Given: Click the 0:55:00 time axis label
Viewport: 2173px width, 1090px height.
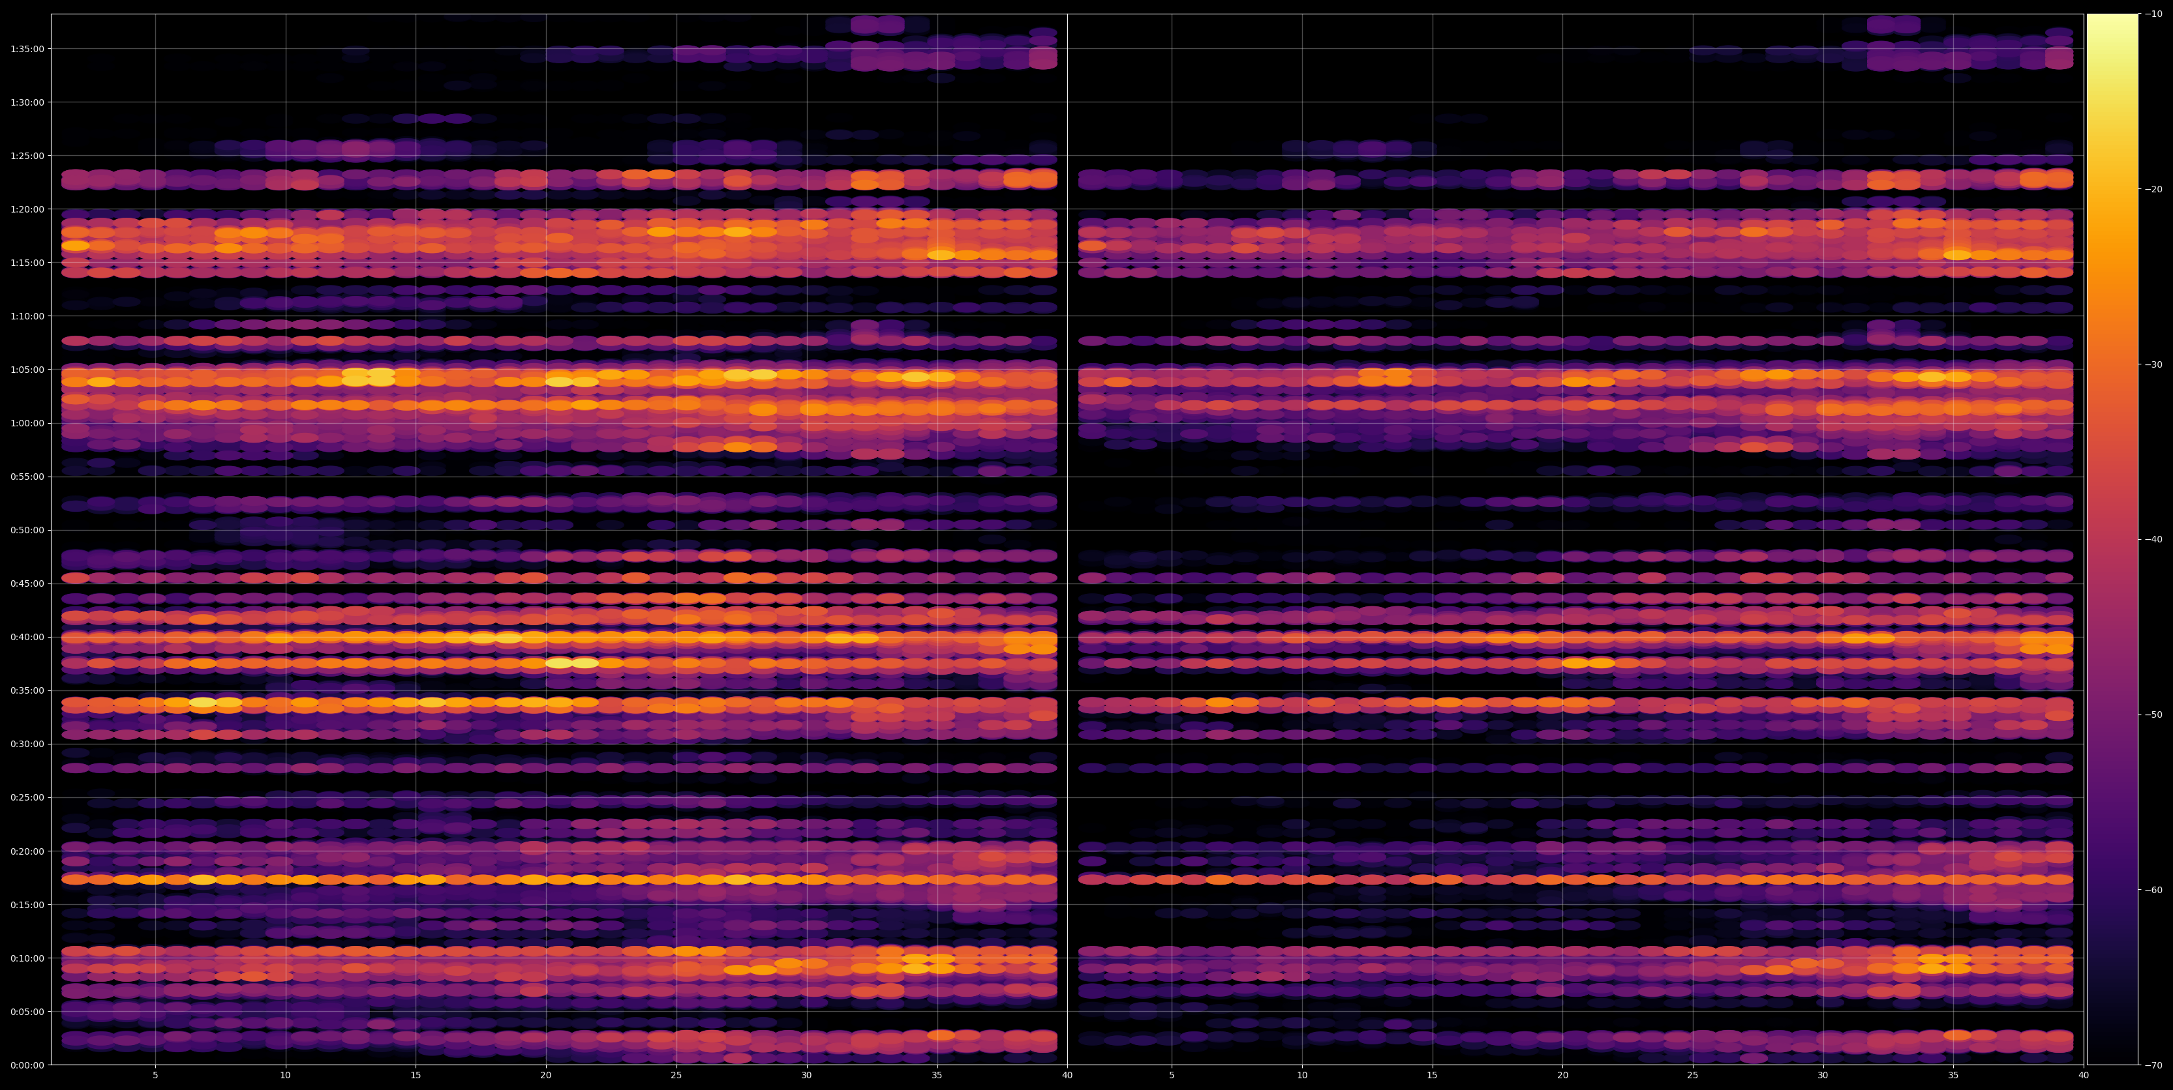Looking at the screenshot, I should pyautogui.click(x=27, y=477).
